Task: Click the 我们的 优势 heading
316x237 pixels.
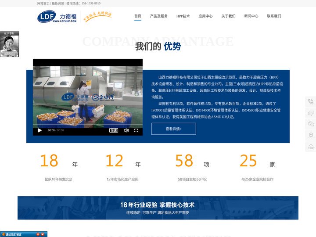Action: [x=158, y=47]
